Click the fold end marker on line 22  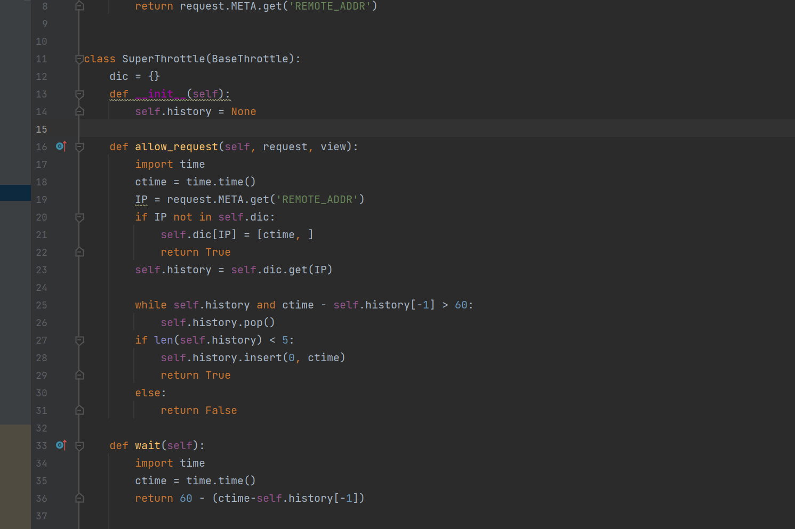click(x=79, y=252)
